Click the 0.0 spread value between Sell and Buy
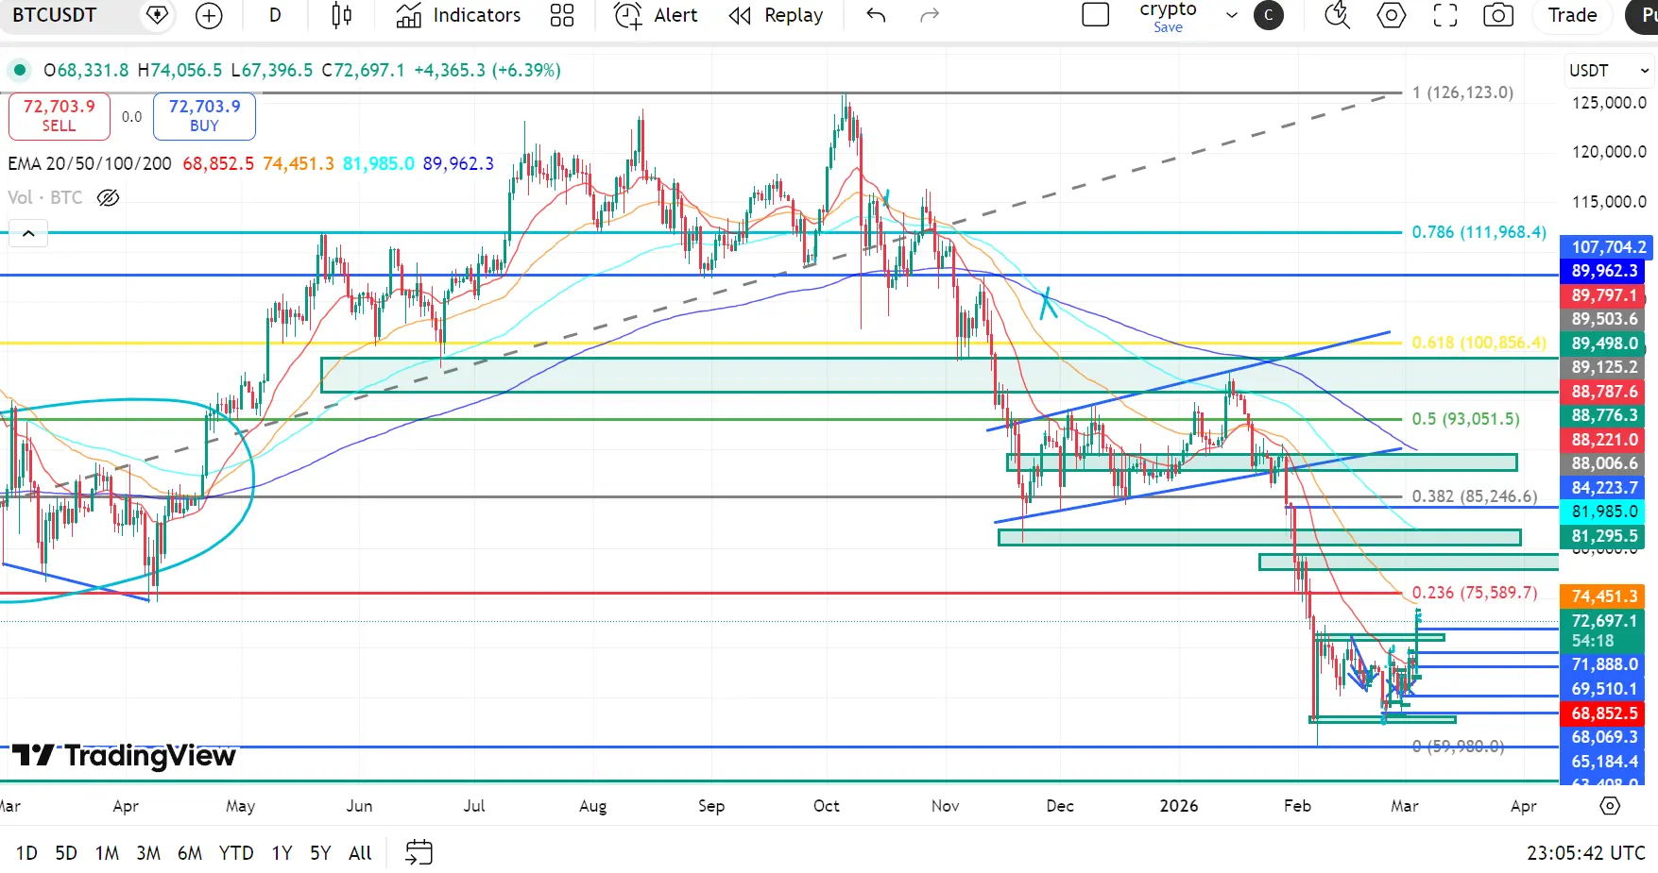The image size is (1658, 873). 131,117
